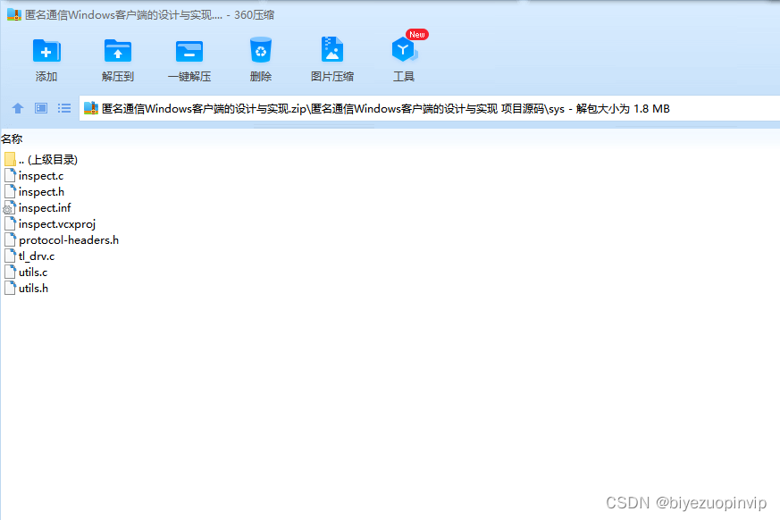This screenshot has width=780, height=520.
Task: Select the inspect.vcxproj project file
Action: (x=56, y=223)
